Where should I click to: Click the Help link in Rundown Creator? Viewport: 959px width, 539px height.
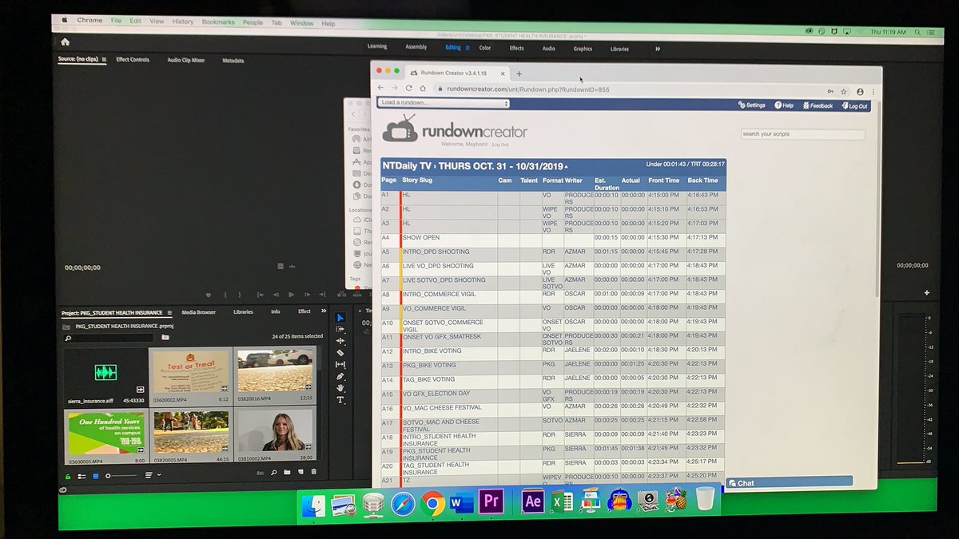[x=784, y=105]
